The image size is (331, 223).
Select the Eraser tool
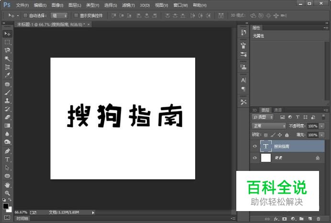click(7, 117)
